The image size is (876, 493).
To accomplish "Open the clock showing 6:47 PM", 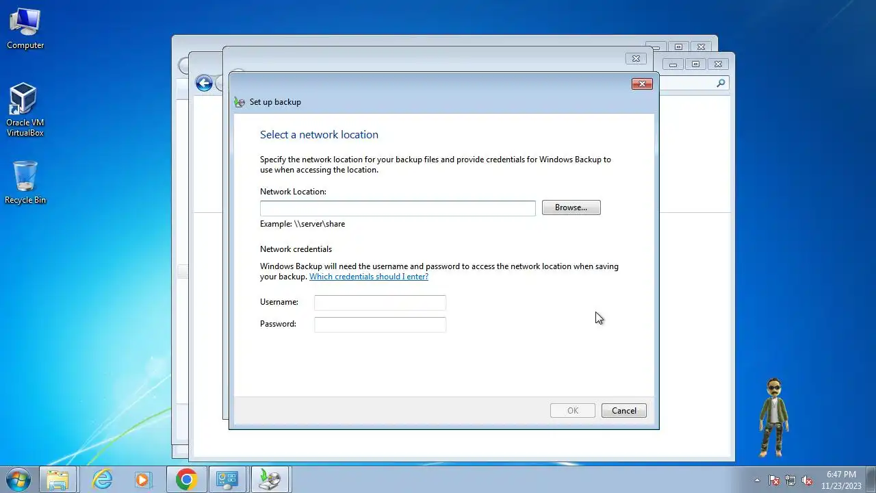I will (841, 480).
